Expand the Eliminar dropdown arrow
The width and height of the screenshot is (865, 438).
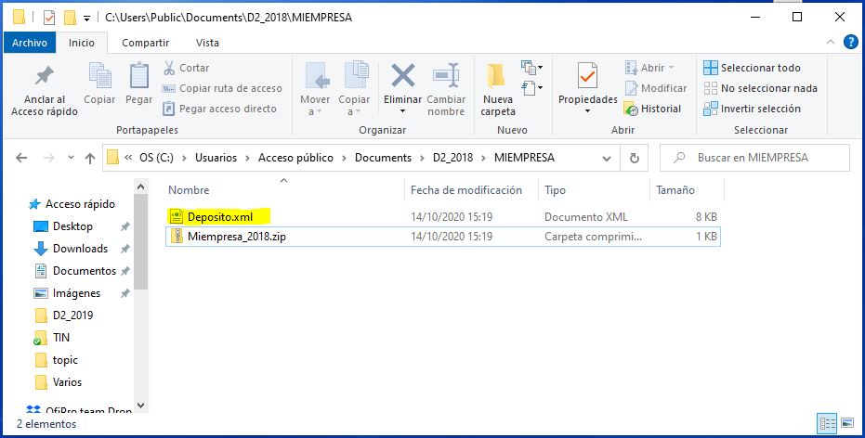click(x=402, y=111)
